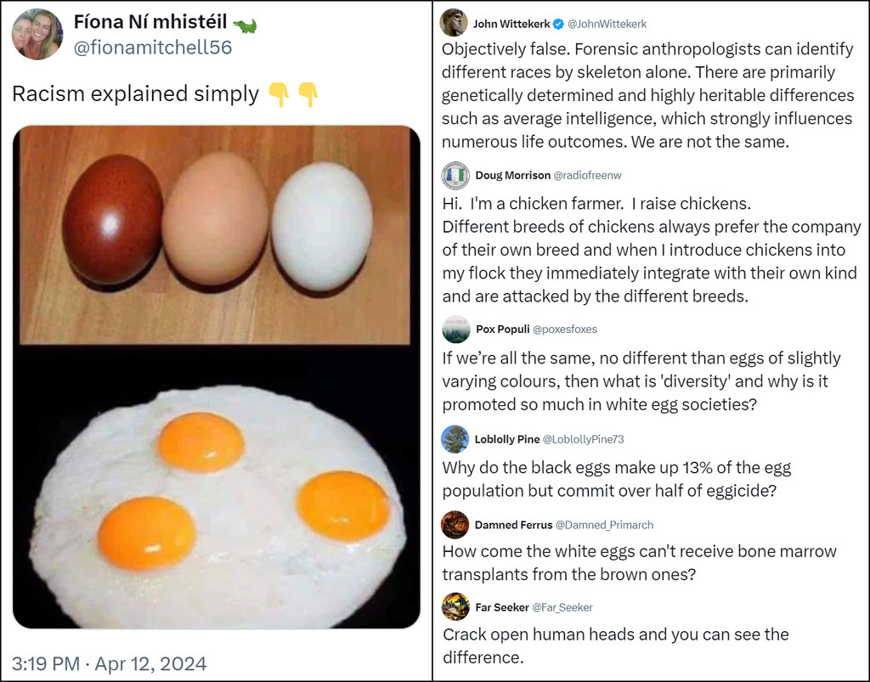
Task: Click the Doug Morrison display name
Action: [x=512, y=176]
